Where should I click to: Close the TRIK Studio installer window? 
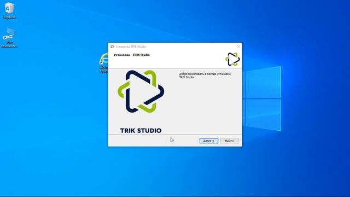pos(238,47)
